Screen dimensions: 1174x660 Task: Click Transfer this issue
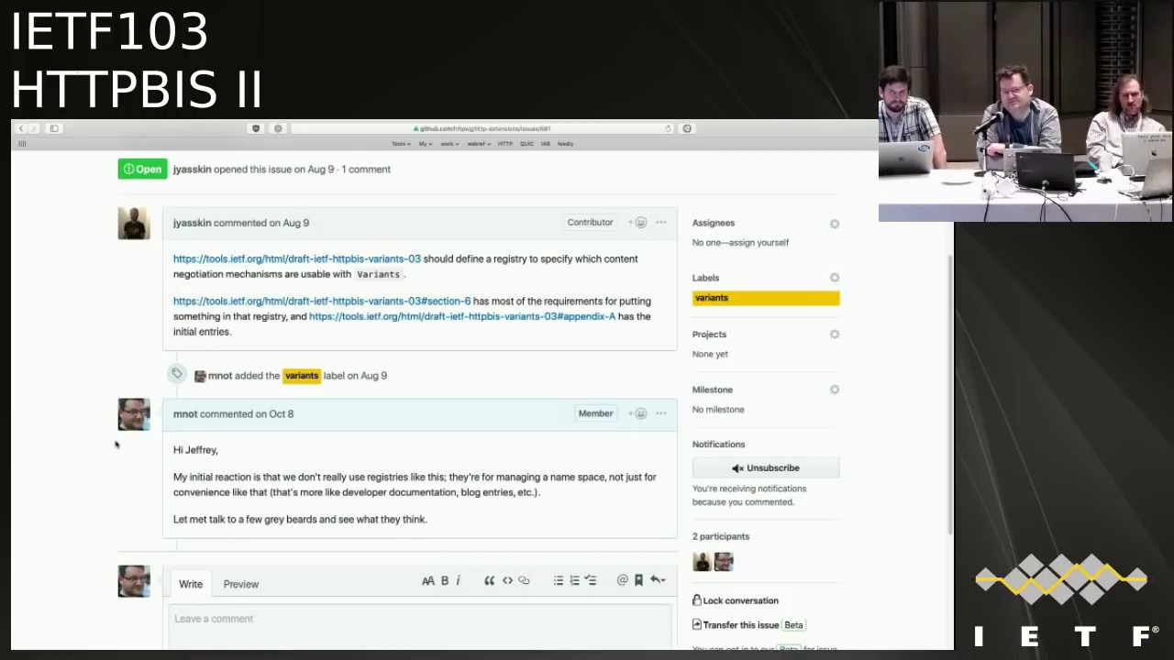pos(736,625)
